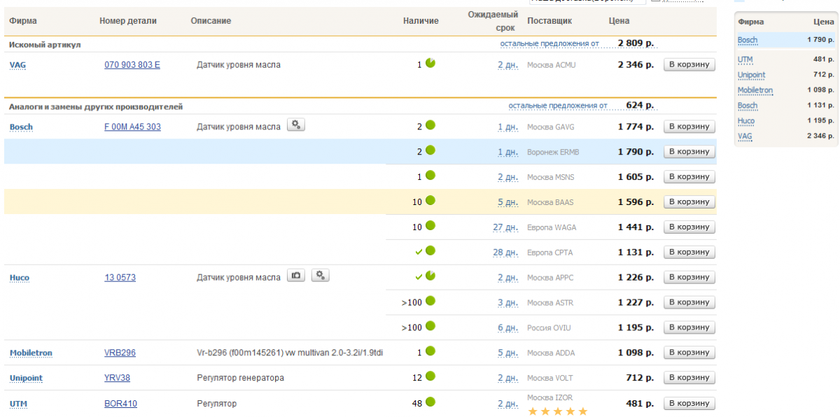This screenshot has width=840, height=417.
Task: Open Mobiletron brand link in main table
Action: click(x=31, y=353)
